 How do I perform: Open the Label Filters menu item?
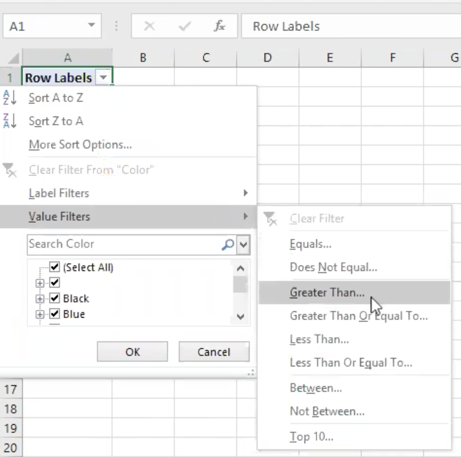[x=128, y=193]
